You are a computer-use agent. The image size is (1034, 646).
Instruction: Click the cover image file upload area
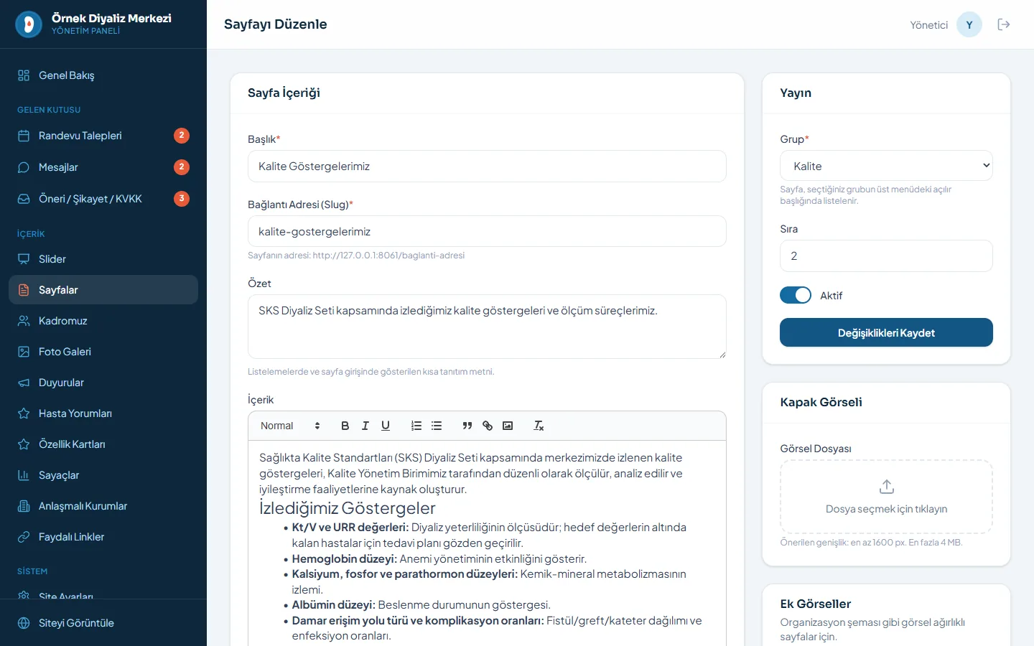886,497
